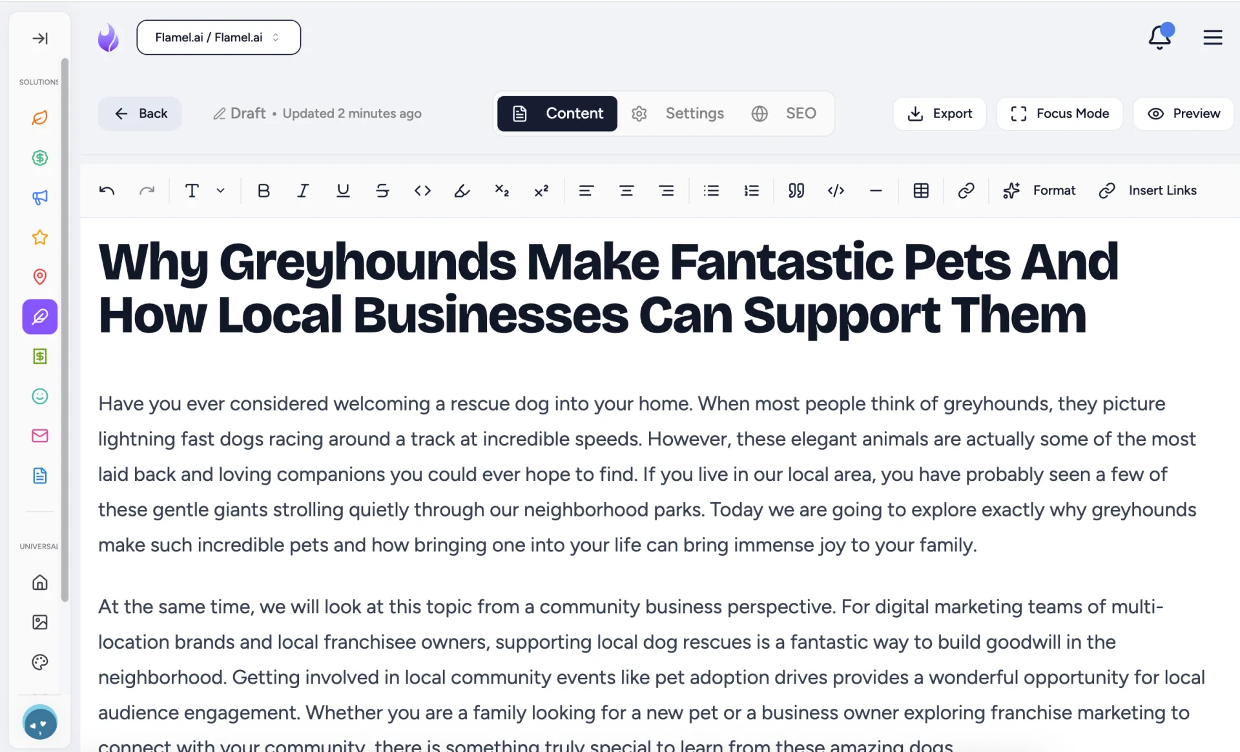Click the undo arrow in the toolbar
The width and height of the screenshot is (1240, 752).
(107, 190)
